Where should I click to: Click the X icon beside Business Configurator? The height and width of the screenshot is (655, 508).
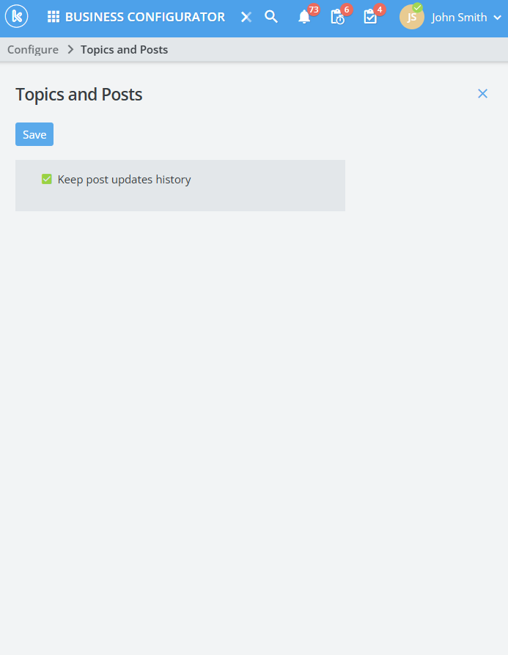click(x=246, y=17)
